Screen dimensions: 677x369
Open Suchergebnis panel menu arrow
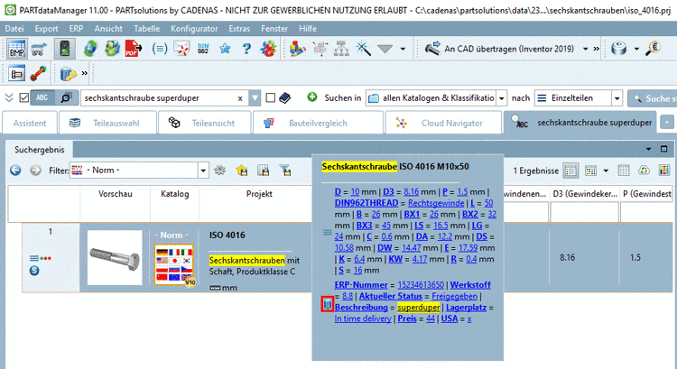click(648, 149)
